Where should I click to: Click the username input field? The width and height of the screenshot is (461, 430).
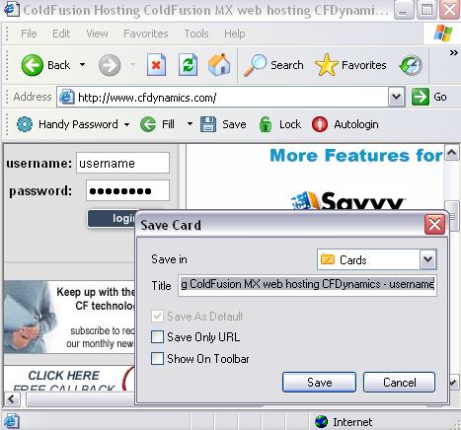point(122,163)
